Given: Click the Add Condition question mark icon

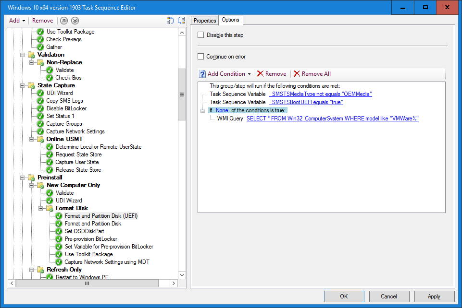Looking at the screenshot, I should tap(202, 74).
